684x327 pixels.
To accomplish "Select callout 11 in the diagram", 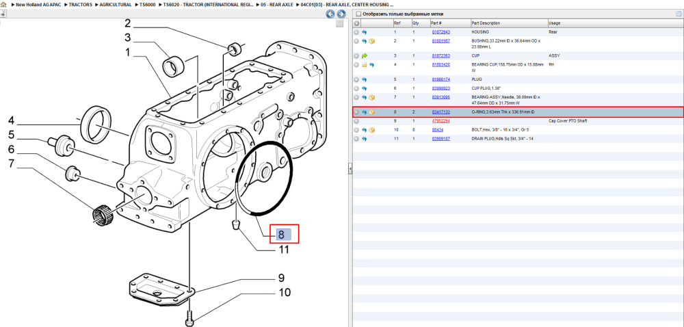I will (x=283, y=250).
